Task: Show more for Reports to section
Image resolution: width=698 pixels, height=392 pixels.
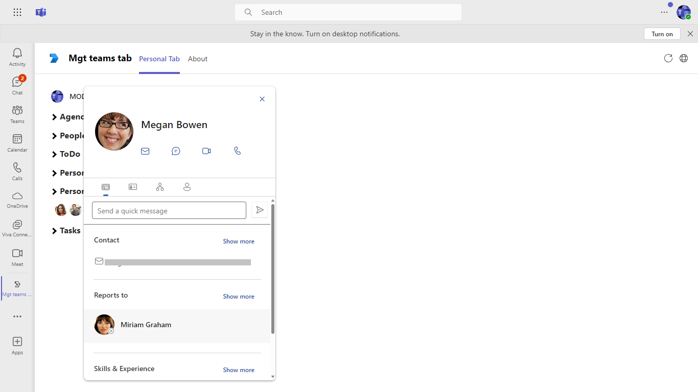Action: click(239, 297)
